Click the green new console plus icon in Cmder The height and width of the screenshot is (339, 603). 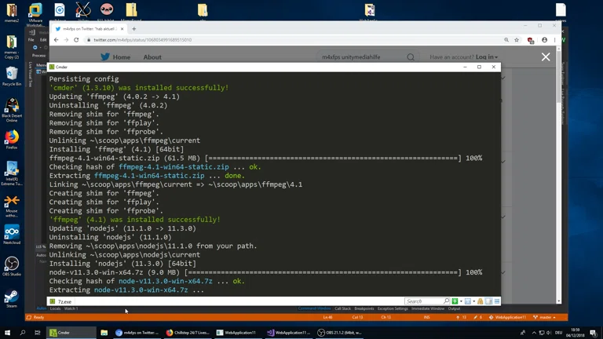point(455,301)
